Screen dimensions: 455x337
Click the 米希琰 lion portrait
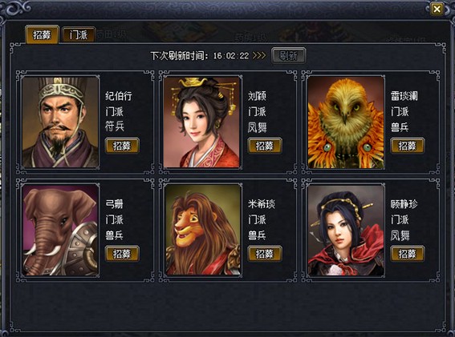[202, 230]
